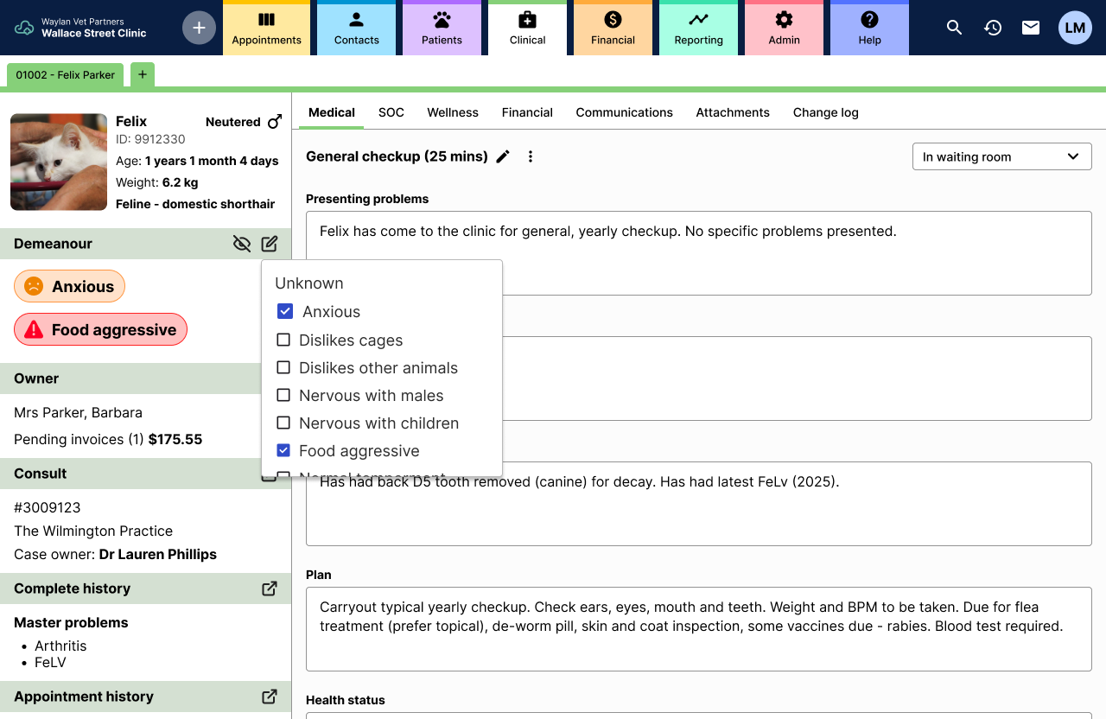
Task: Expand the In waiting room status dropdown
Action: 1002,156
